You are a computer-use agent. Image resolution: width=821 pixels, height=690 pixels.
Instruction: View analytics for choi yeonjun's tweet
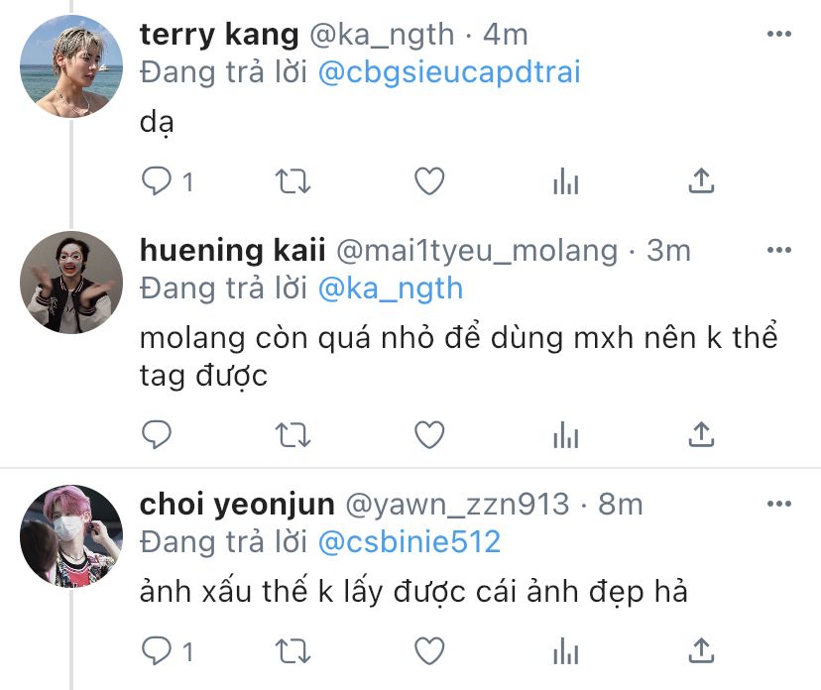tap(565, 651)
